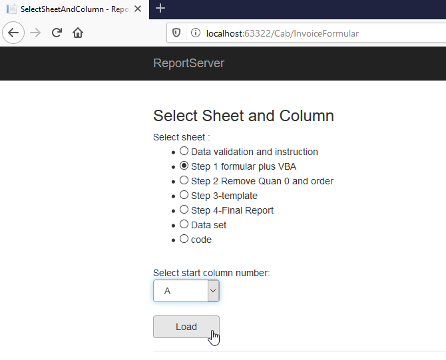The height and width of the screenshot is (360, 446).
Task: Switch to the SelectSheetAndColumn tab
Action: (x=73, y=9)
